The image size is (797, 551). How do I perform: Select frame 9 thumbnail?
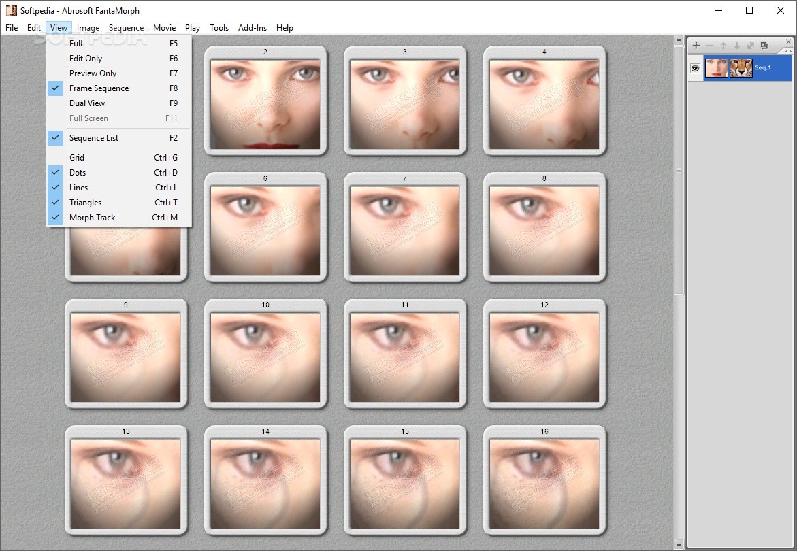[126, 354]
